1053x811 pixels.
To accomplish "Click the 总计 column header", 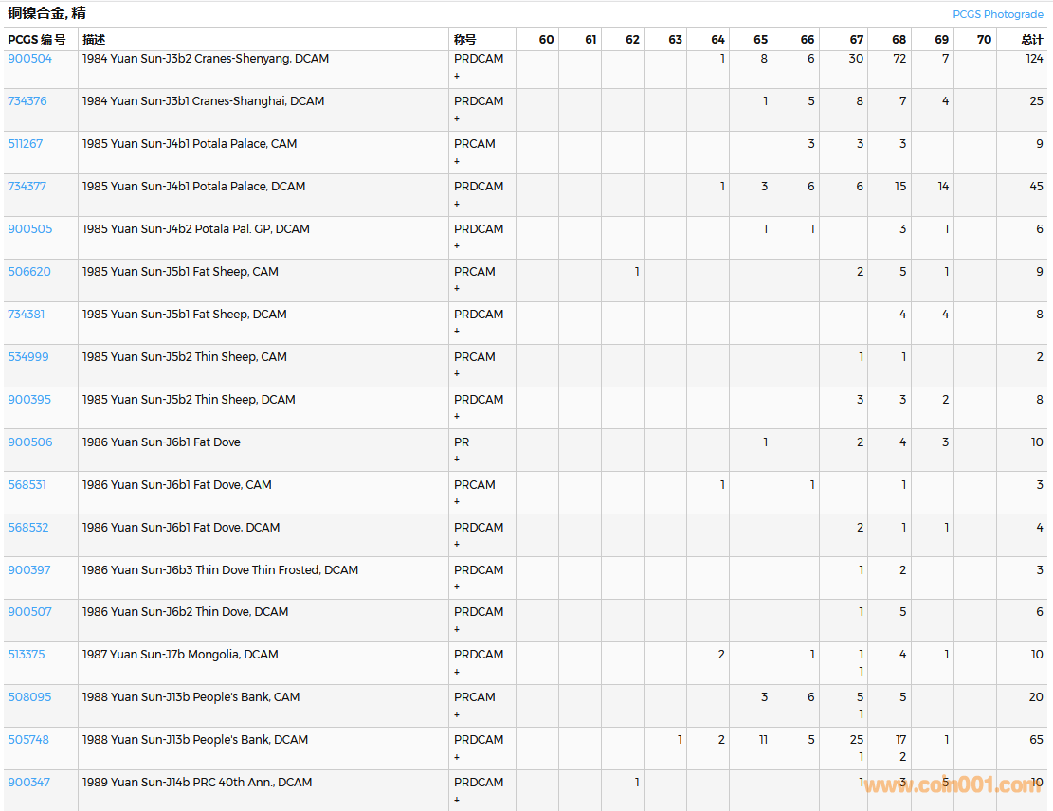I will click(1031, 40).
